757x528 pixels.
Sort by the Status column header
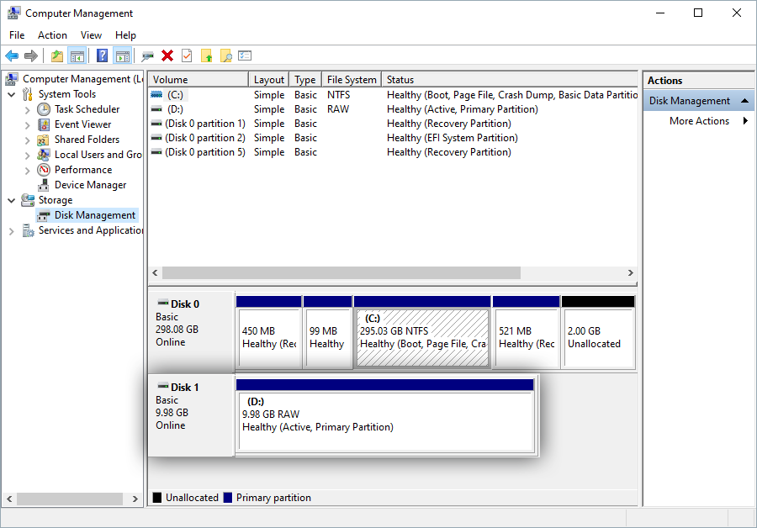[x=510, y=80]
